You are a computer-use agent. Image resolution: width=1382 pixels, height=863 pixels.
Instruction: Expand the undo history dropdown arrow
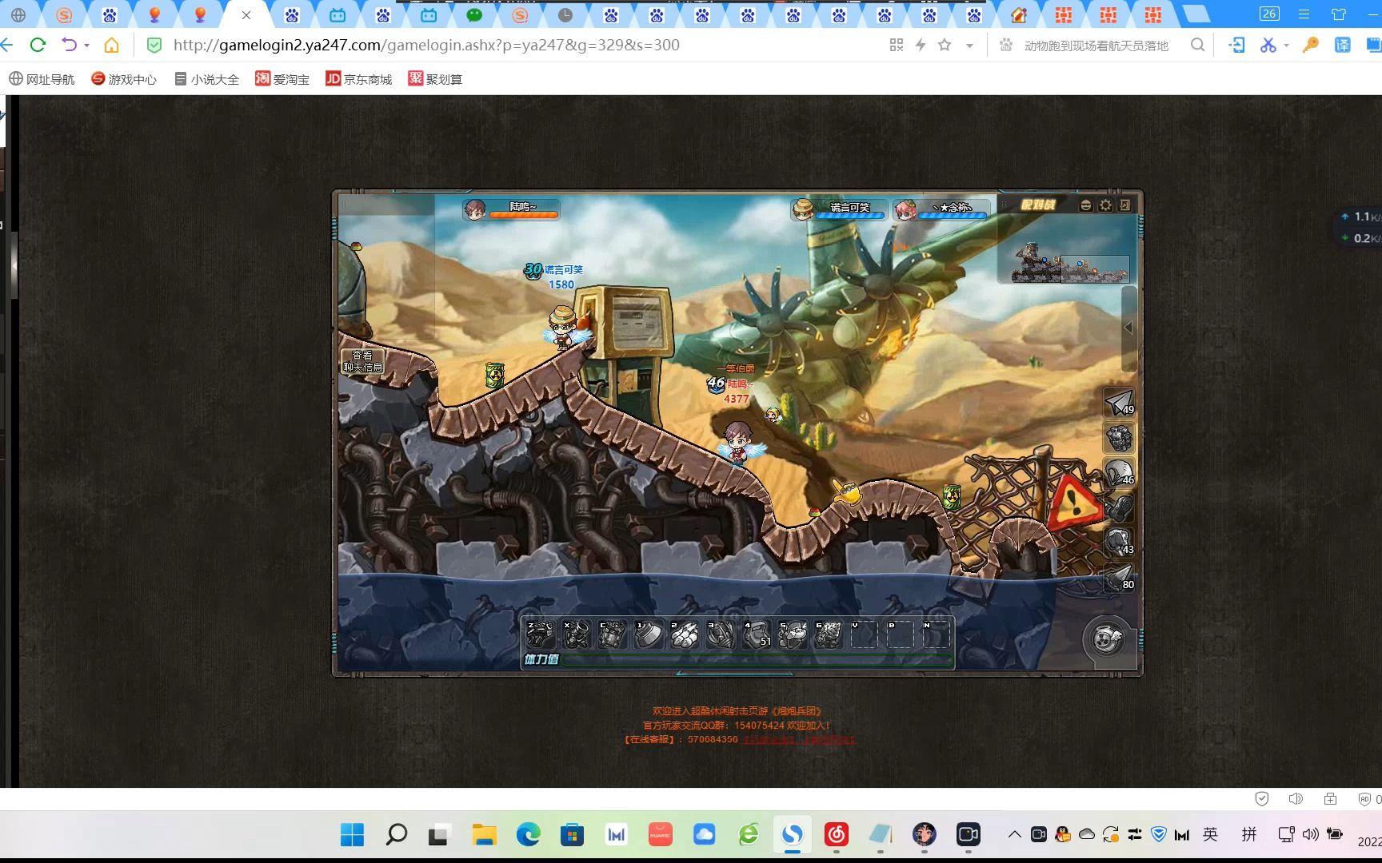(x=86, y=46)
